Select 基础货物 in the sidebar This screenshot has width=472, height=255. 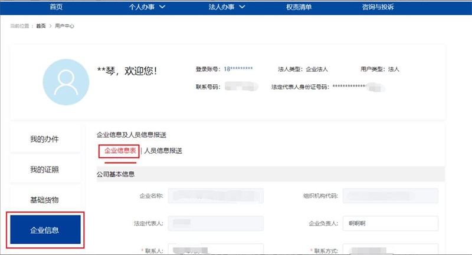[x=45, y=200]
